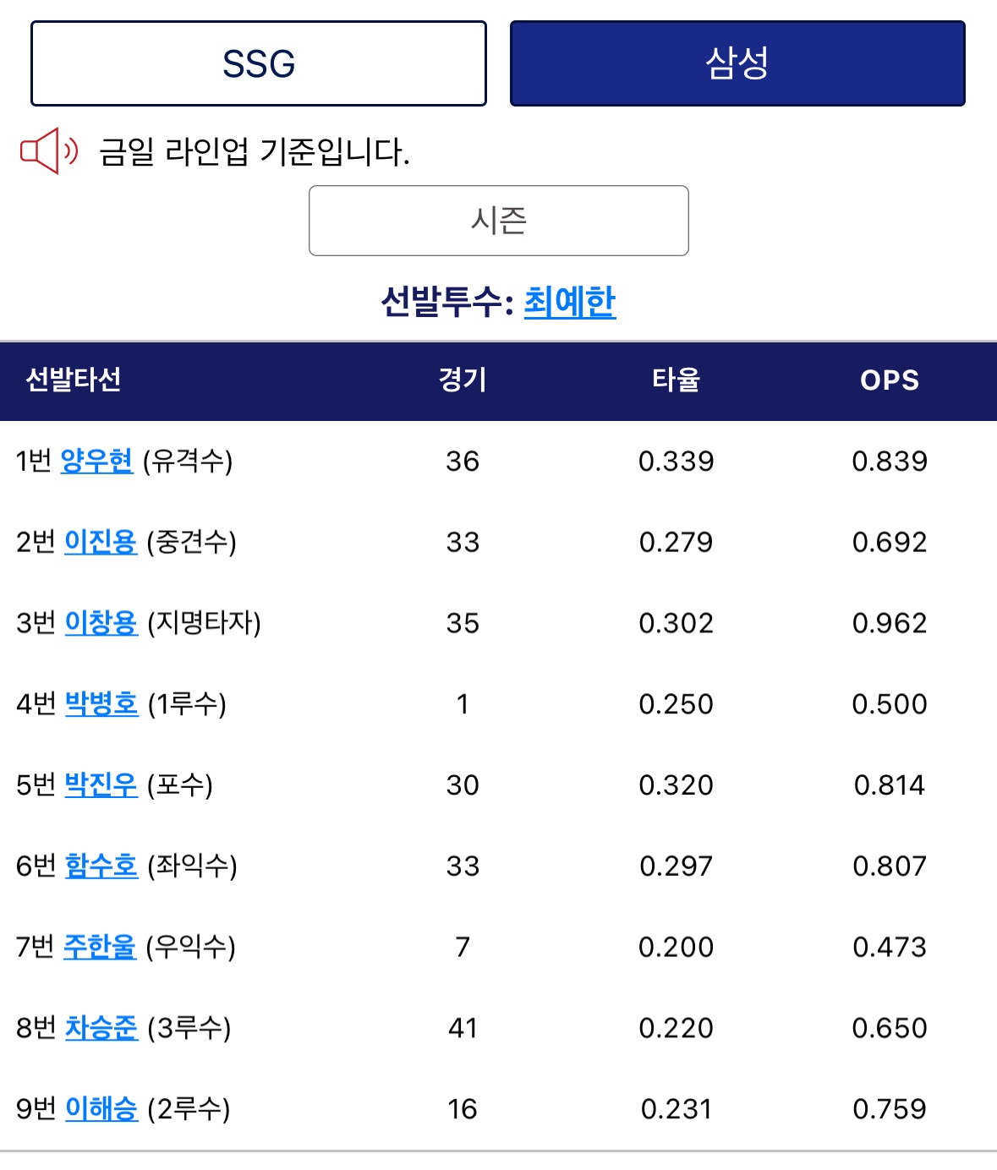Select the 삼성 team tab
997x1170 pixels.
pos(737,63)
